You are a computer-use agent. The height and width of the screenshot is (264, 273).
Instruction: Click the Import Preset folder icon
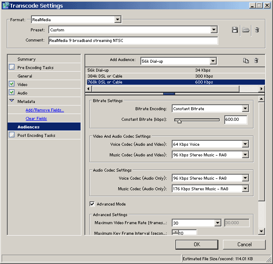click(246, 30)
